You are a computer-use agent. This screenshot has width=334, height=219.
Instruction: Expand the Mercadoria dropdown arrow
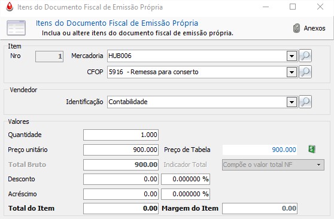[292, 56]
